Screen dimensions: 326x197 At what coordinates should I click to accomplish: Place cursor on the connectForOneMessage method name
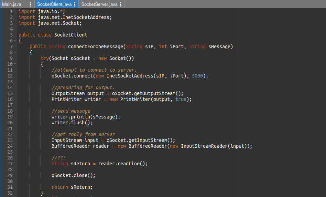[95, 46]
